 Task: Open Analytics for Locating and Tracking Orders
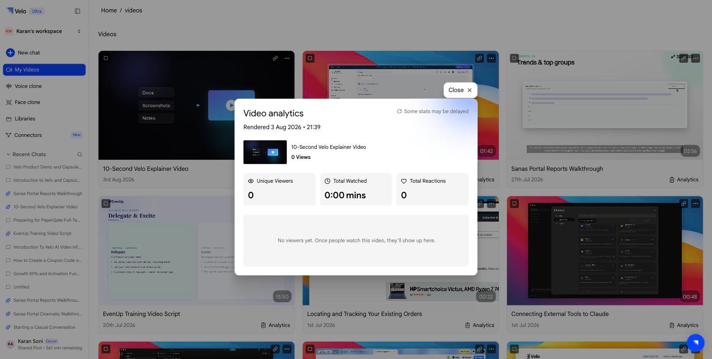coord(480,325)
